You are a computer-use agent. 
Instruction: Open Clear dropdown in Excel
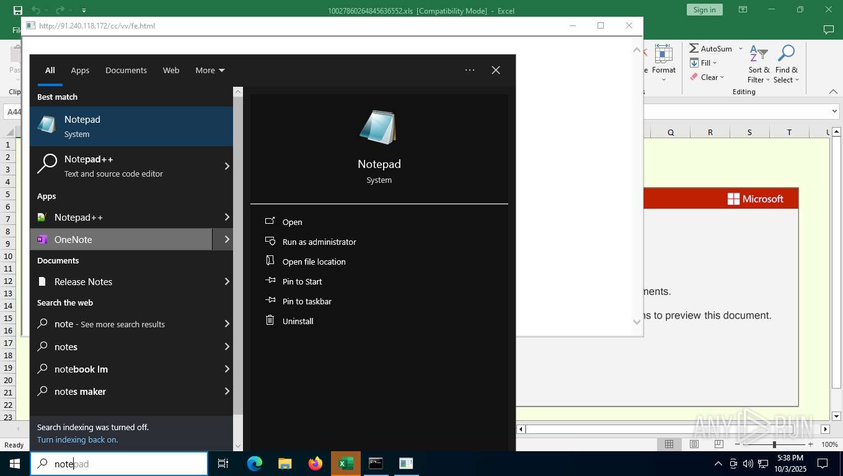click(707, 77)
